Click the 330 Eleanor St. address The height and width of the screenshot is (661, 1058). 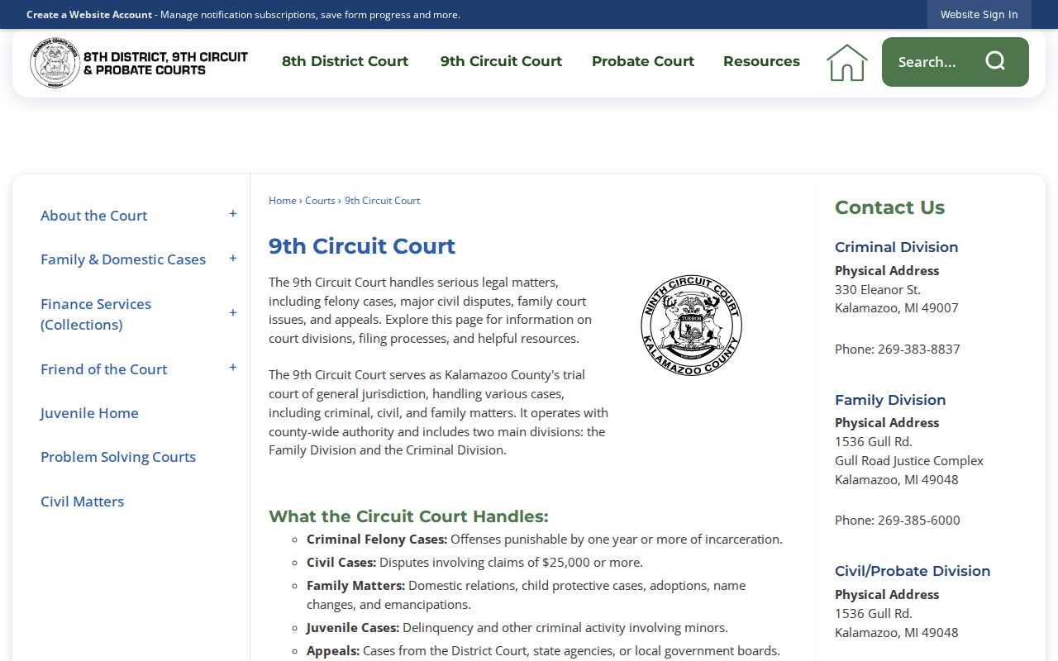point(878,289)
